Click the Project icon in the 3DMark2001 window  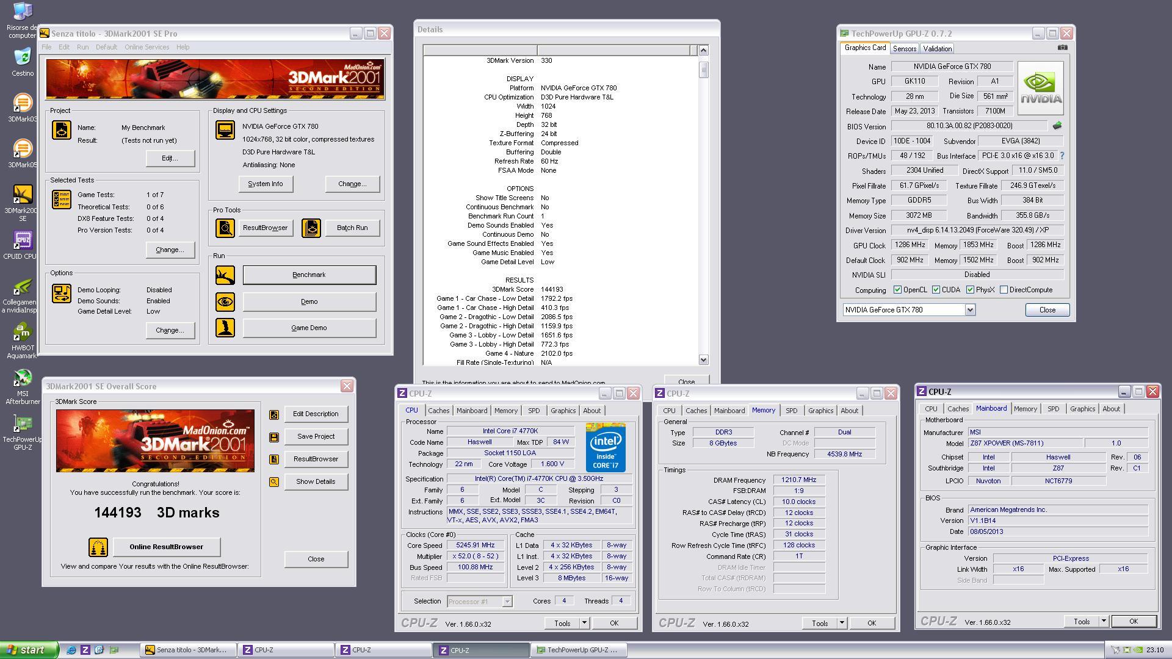click(x=62, y=129)
